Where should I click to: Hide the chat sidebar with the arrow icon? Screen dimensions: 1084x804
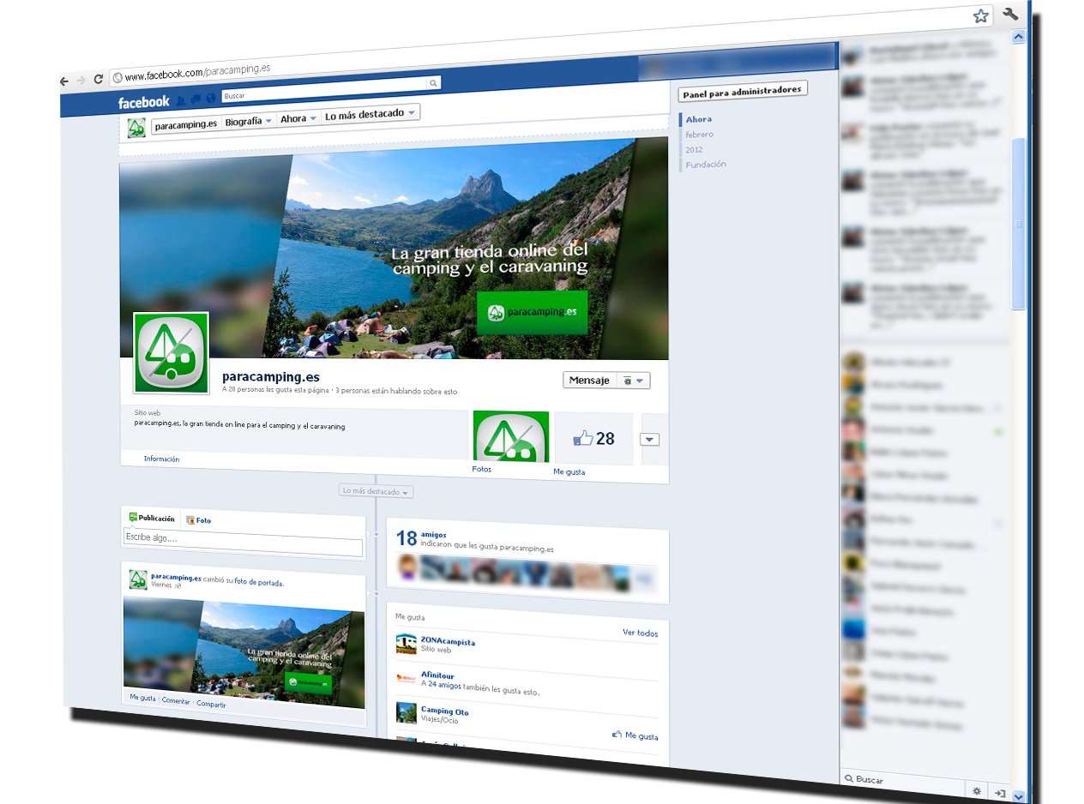pyautogui.click(x=999, y=793)
